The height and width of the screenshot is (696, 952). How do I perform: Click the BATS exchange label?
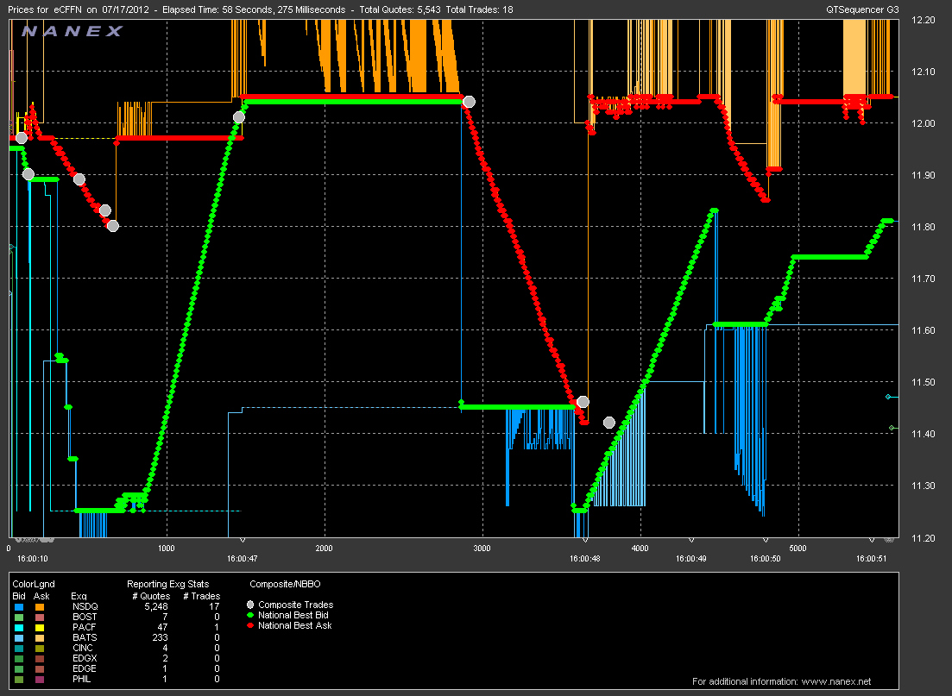(85, 637)
